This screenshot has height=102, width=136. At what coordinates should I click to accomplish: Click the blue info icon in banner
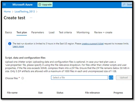point(10,43)
